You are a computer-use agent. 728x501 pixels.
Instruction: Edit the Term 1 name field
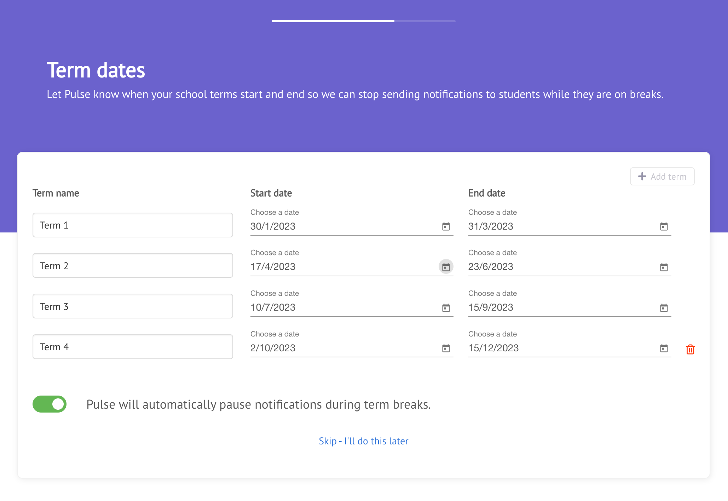tap(133, 225)
